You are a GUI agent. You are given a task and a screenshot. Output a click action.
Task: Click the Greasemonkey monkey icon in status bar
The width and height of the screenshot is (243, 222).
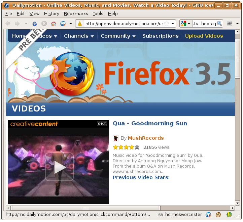coord(218,215)
